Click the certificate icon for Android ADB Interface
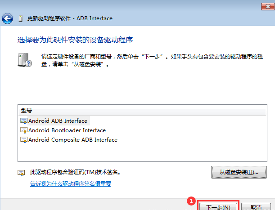The image size is (275, 210). click(24, 121)
